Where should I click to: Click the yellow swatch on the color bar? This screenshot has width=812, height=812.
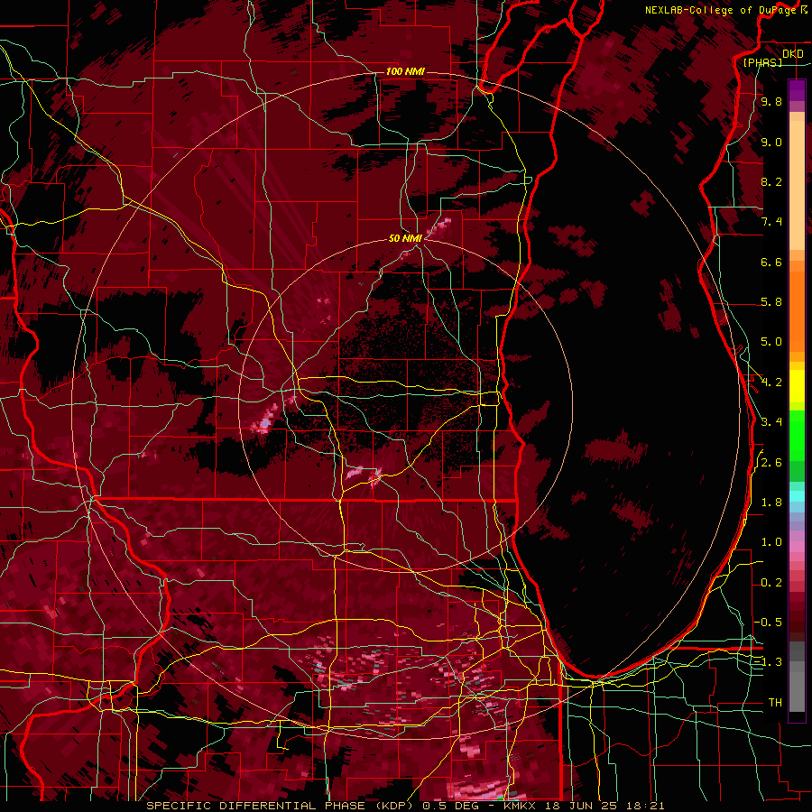pos(797,386)
